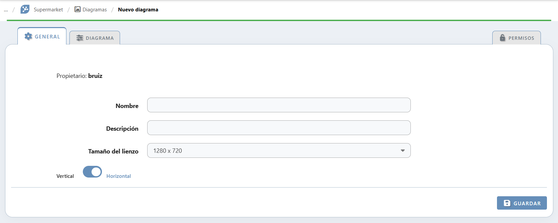Click the Diagramas picture icon in breadcrumb
558x223 pixels.
[x=77, y=9]
